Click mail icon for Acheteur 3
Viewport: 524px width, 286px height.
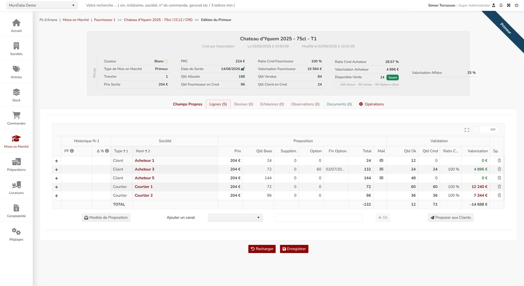(381, 169)
